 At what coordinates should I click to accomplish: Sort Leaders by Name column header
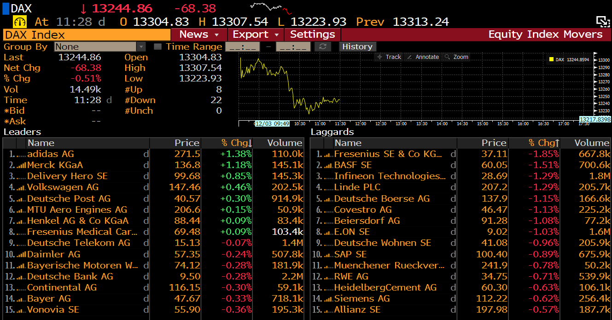coord(88,143)
